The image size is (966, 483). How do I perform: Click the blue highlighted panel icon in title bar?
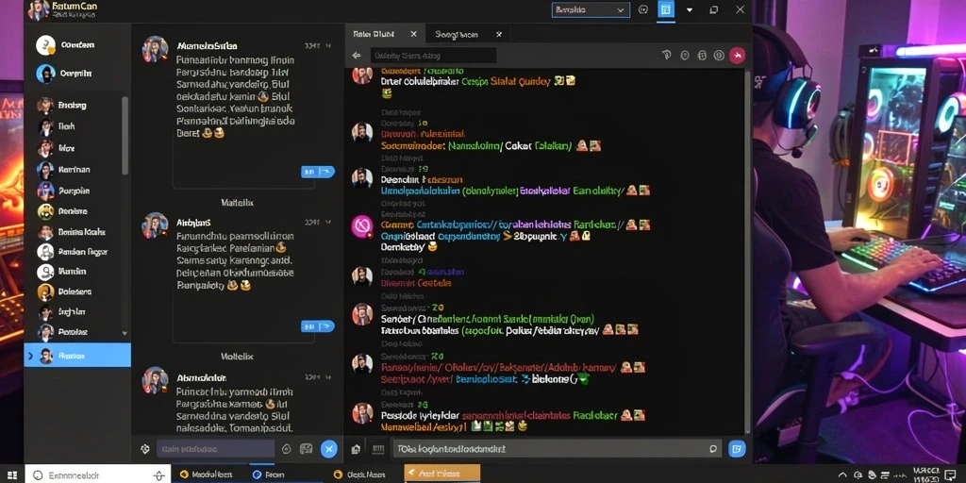pos(665,9)
